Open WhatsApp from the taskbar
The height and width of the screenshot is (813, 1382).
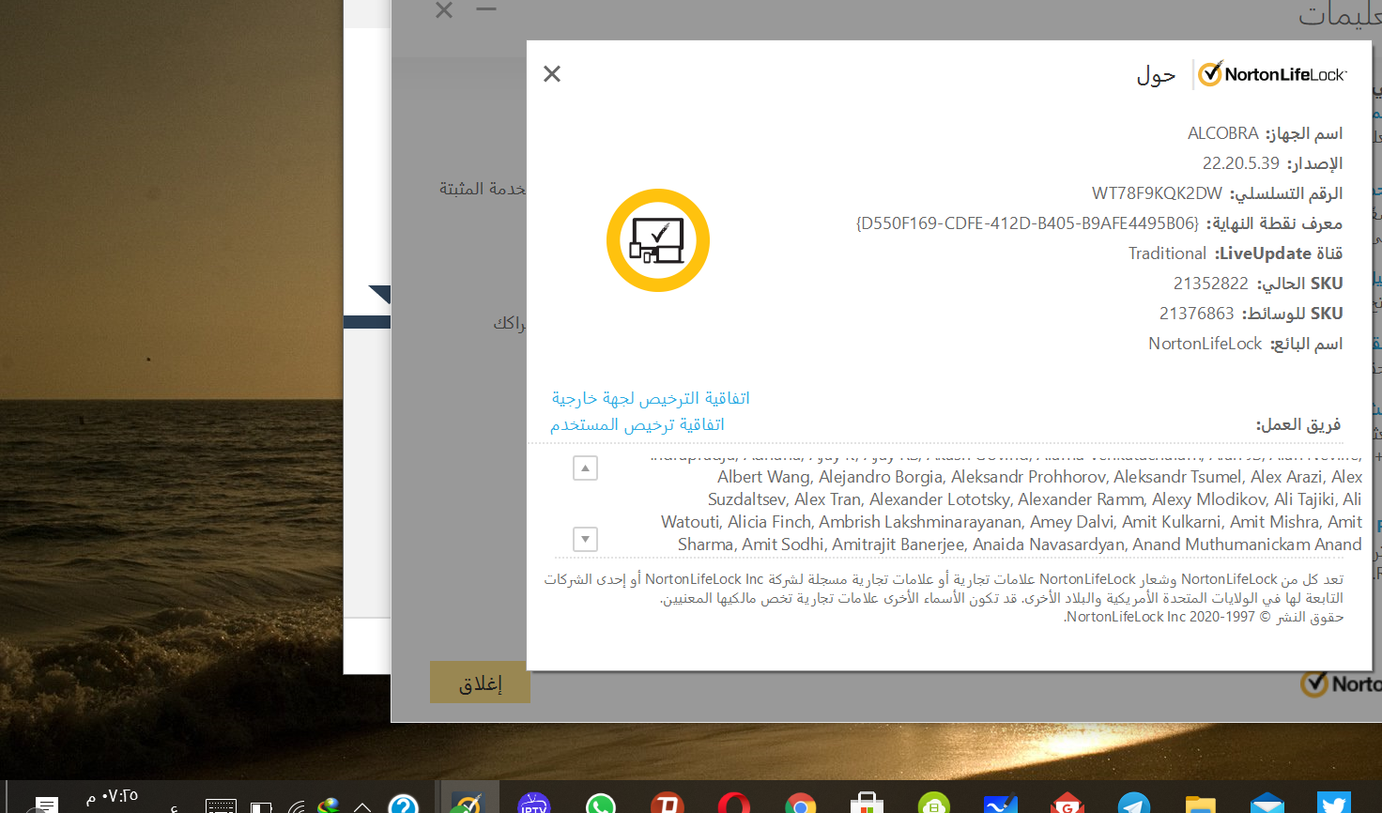coord(600,804)
